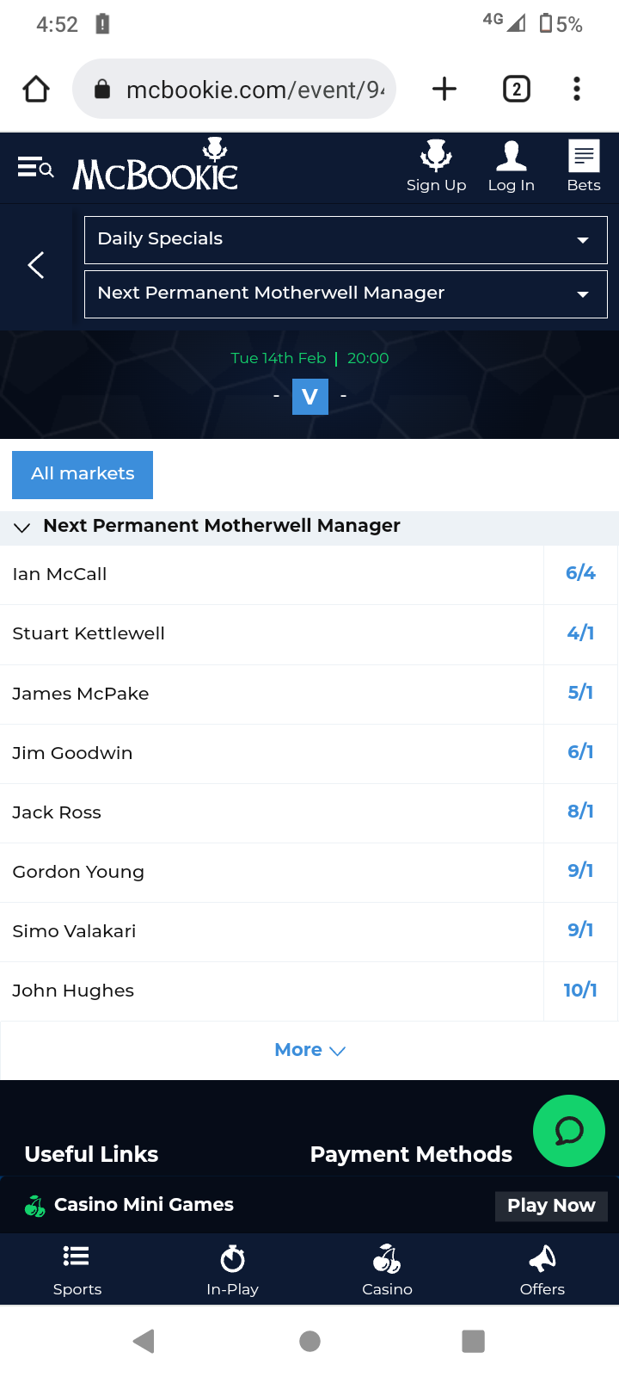The image size is (619, 1377).
Task: Tap the Log In person icon
Action: [x=511, y=157]
